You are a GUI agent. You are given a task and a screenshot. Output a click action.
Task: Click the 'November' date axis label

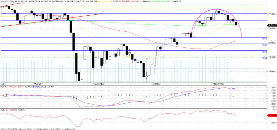219,84
